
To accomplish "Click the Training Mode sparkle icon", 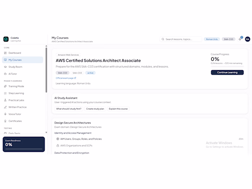I will pyautogui.click(x=5, y=86).
